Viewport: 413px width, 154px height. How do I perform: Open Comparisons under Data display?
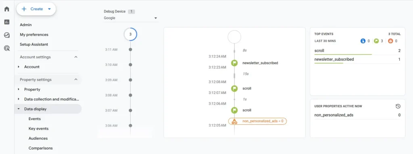click(x=41, y=148)
